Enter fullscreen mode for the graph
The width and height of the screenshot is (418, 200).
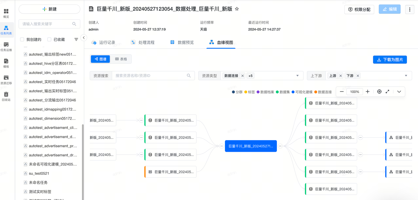point(387,92)
